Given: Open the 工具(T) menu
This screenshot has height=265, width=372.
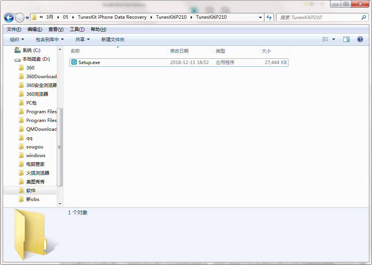Looking at the screenshot, I should coord(77,29).
